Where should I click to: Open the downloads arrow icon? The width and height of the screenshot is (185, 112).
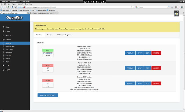(x=172, y=7)
